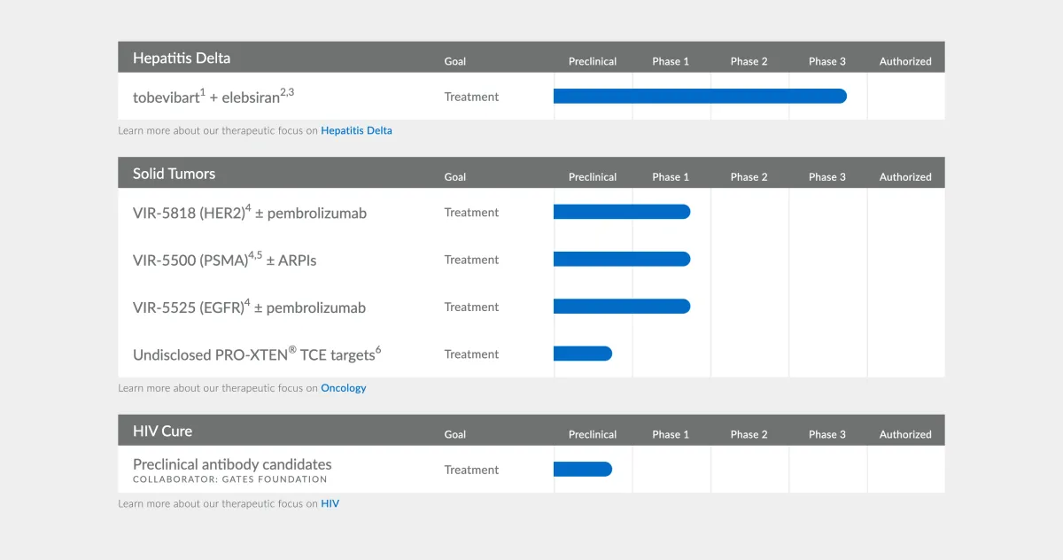Click the VIR-5818 (HER2) program name
This screenshot has width=1063, height=560.
pyautogui.click(x=249, y=213)
